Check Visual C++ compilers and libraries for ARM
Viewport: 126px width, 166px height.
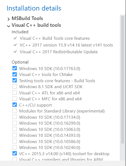coord(15,159)
